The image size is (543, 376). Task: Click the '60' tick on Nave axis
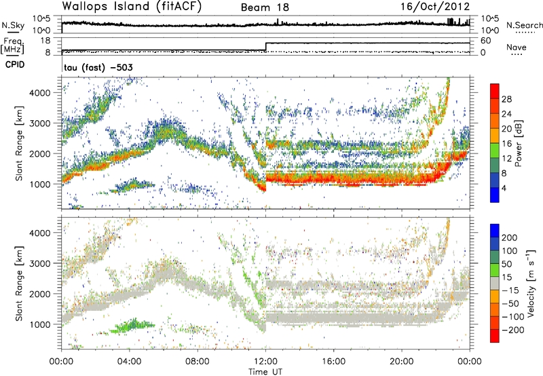(x=486, y=41)
